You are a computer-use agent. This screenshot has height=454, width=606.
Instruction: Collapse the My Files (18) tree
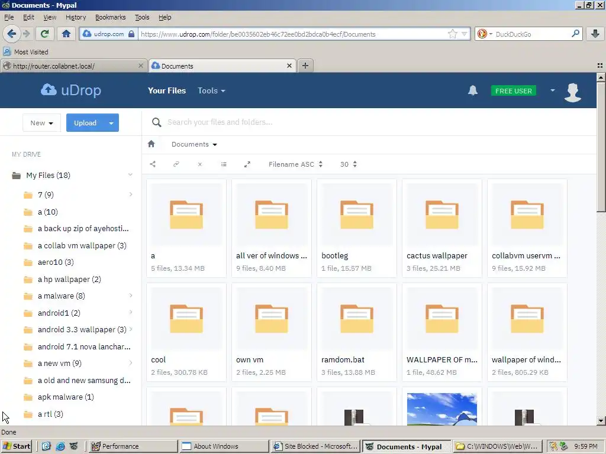click(130, 175)
